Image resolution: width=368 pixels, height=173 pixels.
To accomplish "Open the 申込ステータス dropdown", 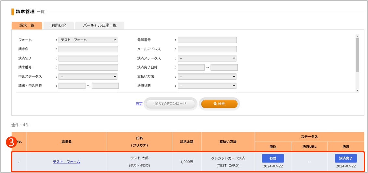I will click(88, 77).
